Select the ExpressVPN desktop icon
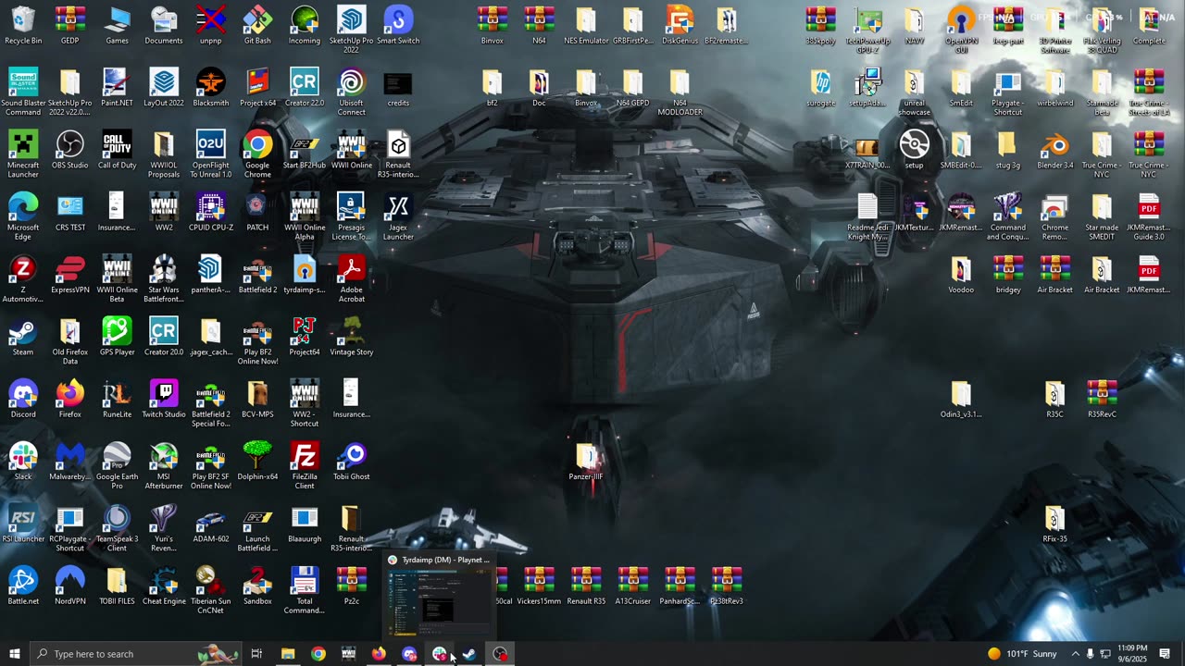Image resolution: width=1185 pixels, height=666 pixels. pyautogui.click(x=70, y=274)
